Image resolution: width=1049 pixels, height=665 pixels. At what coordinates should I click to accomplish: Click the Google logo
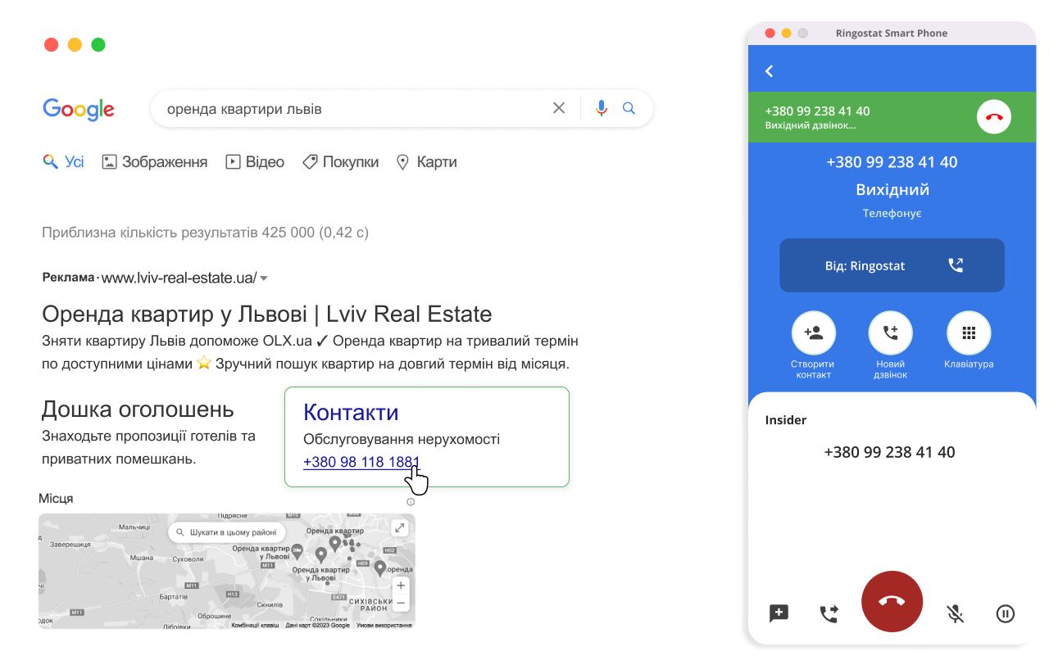[79, 110]
